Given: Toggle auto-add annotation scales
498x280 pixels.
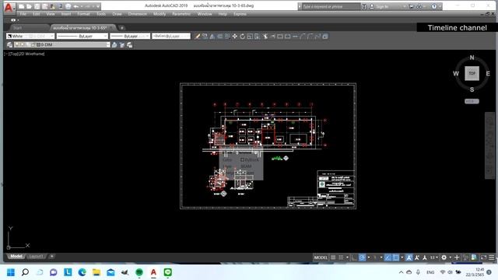Looking at the screenshot, I should point(417,257).
